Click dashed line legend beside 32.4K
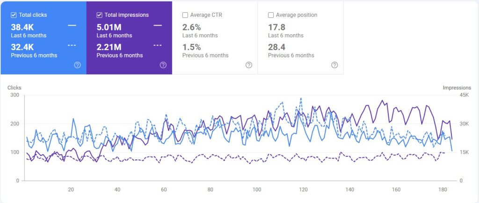This screenshot has width=479, height=203. 72,45
